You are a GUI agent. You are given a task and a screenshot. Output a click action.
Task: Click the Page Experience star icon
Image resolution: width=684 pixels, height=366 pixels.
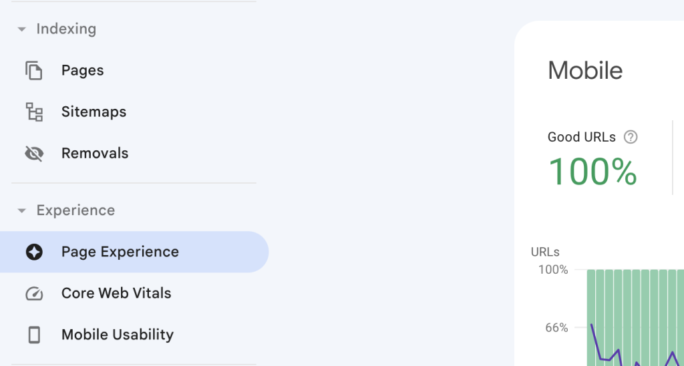tap(34, 252)
